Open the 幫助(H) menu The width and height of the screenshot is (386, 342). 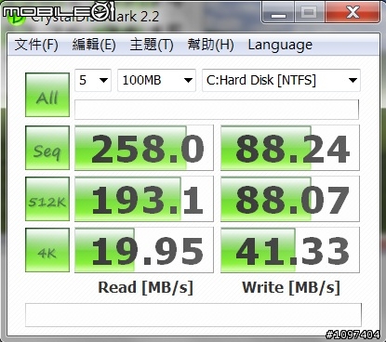pos(210,45)
